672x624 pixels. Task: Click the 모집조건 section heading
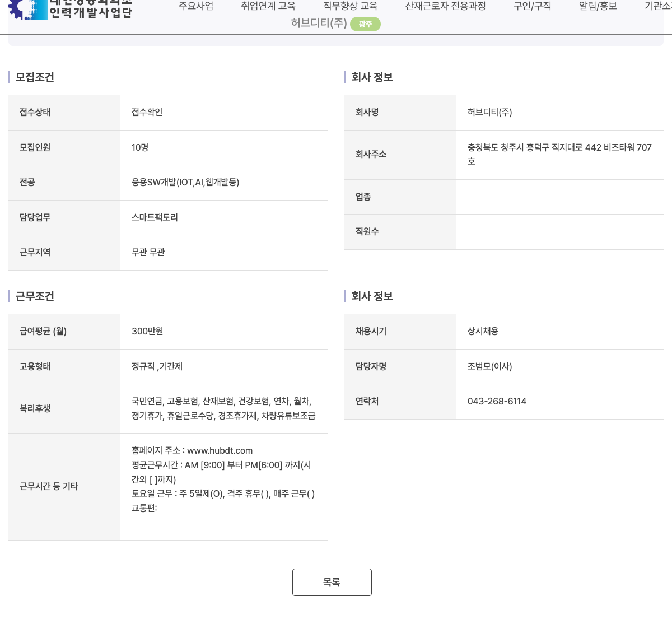click(35, 77)
